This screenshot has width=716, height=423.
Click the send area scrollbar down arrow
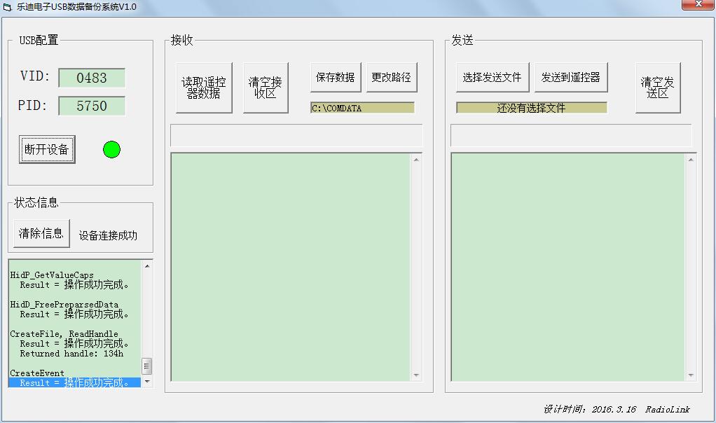[691, 375]
